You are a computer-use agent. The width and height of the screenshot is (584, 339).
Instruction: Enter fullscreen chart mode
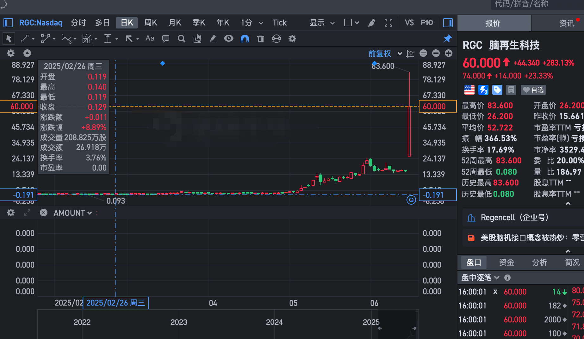(x=388, y=23)
